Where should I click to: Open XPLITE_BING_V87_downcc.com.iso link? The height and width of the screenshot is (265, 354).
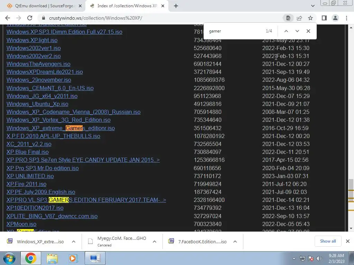tap(52, 216)
